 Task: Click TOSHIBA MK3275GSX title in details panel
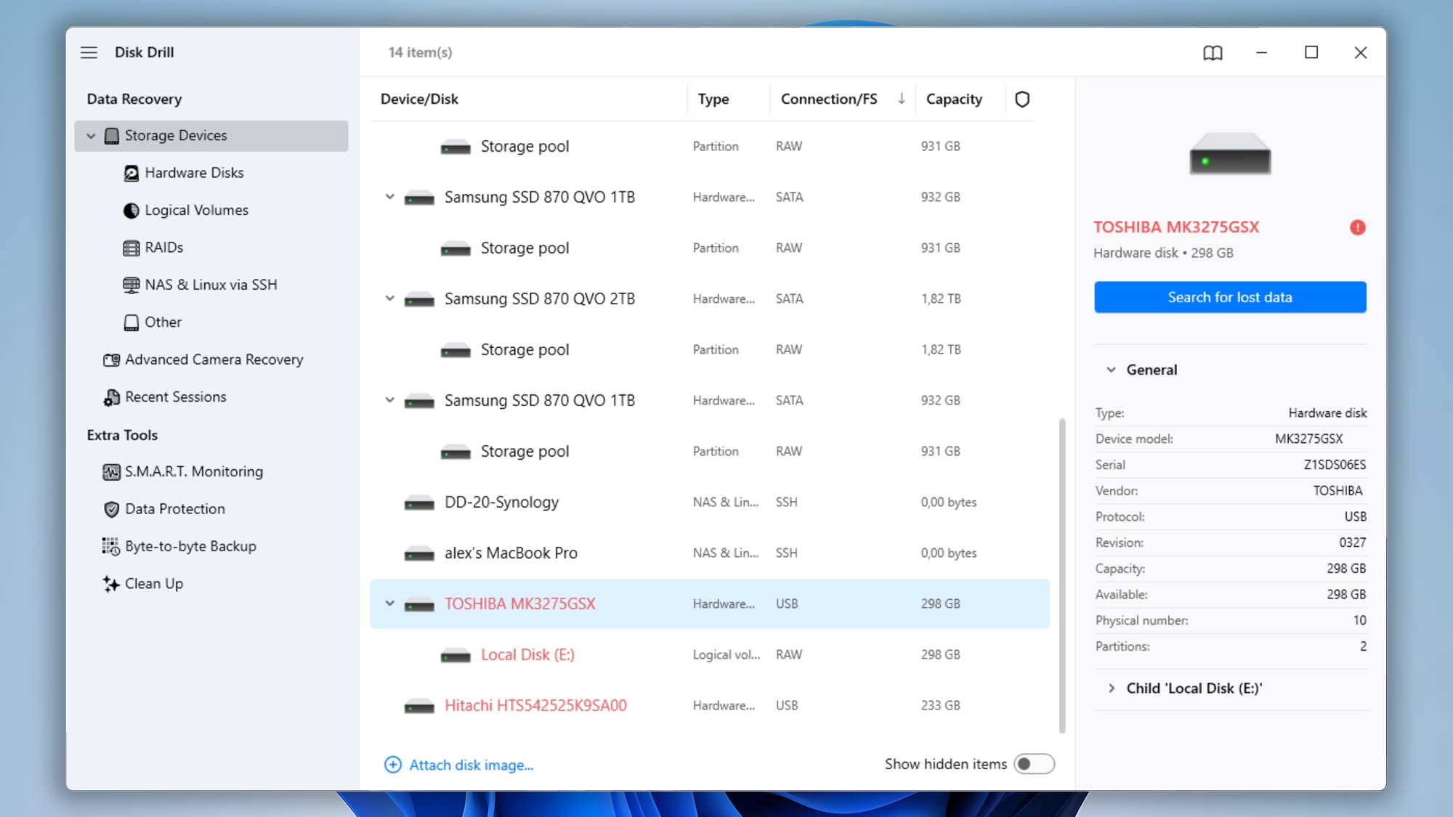(x=1176, y=227)
